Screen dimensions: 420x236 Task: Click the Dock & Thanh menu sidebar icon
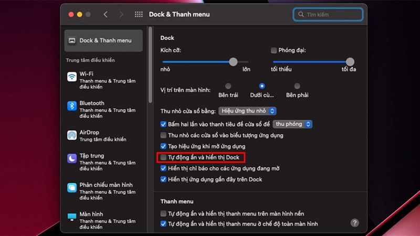72,41
